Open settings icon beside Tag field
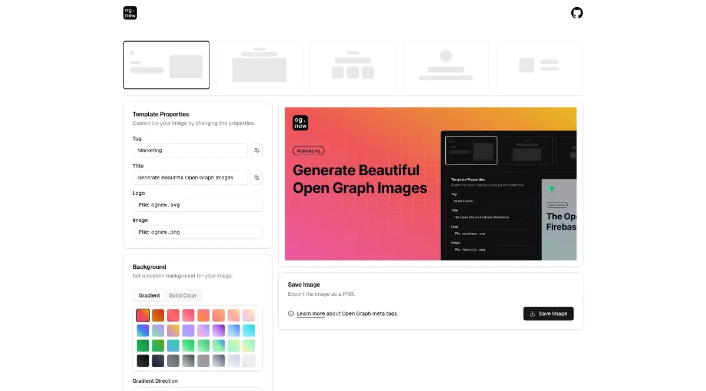The height and width of the screenshot is (391, 706). pyautogui.click(x=257, y=151)
